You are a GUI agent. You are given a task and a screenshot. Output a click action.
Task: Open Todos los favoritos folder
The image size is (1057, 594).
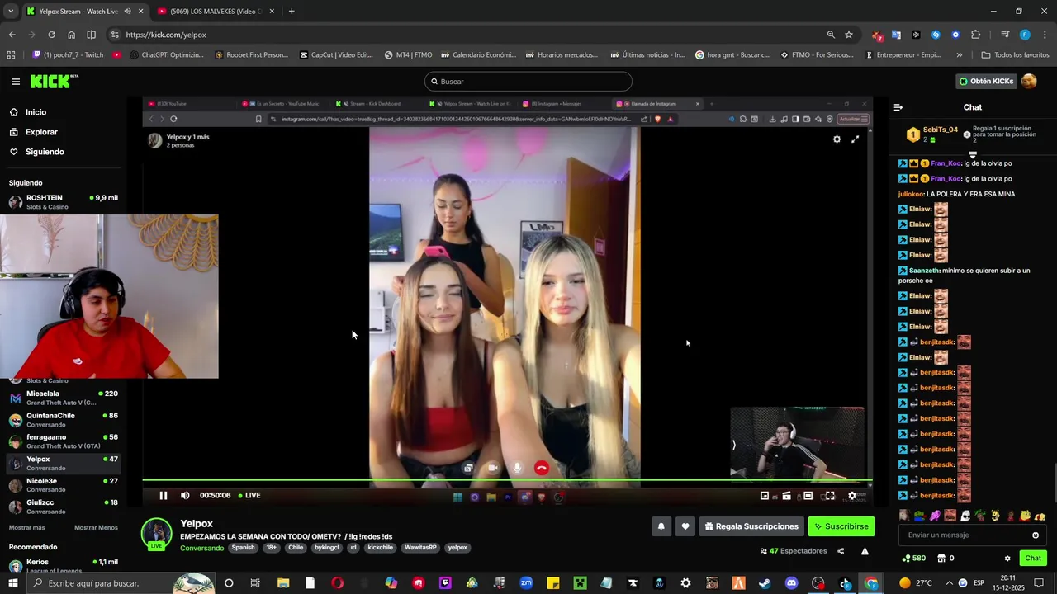pos(1016,55)
